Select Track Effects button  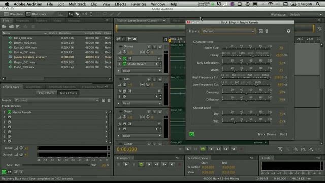pyautogui.click(x=68, y=93)
